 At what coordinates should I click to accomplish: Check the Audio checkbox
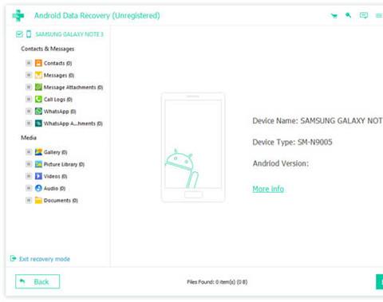[x=29, y=188]
